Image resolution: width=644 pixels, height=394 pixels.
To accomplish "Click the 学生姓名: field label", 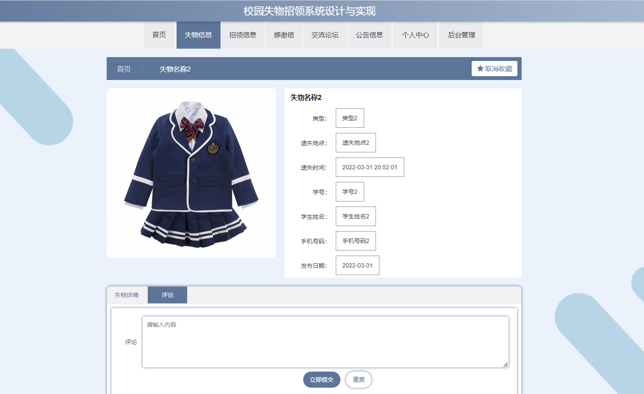I will (314, 217).
